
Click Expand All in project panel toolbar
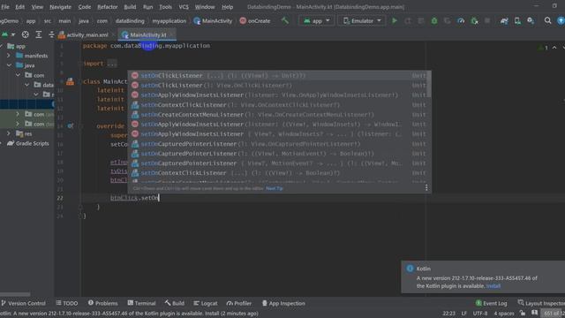pos(39,34)
